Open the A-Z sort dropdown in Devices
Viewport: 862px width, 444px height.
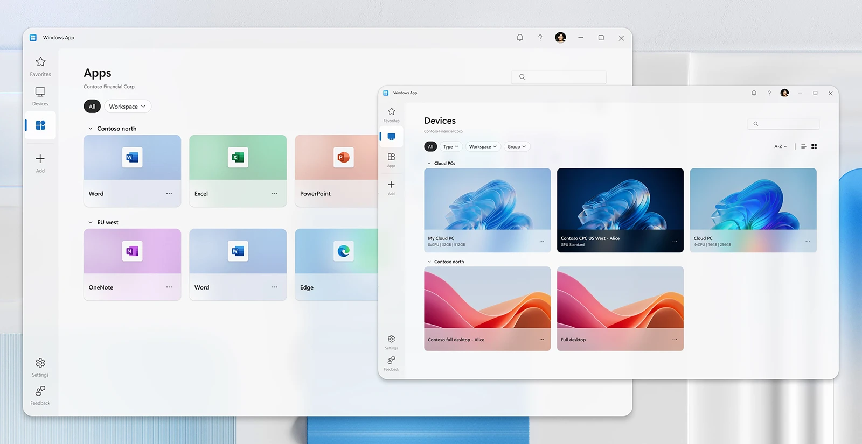[x=781, y=146]
